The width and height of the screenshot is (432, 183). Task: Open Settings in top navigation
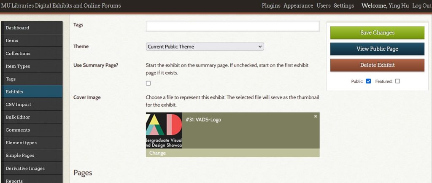tap(344, 6)
